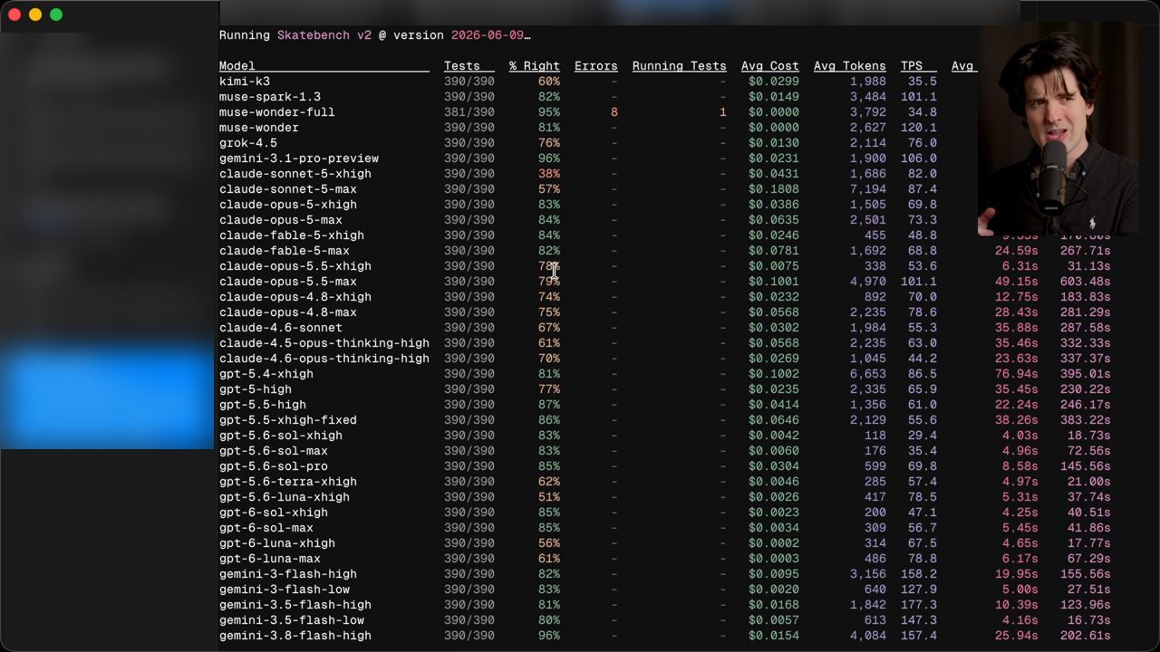This screenshot has height=652, width=1160.
Task: Select the 'gpt-5.6-sol-pro' model name
Action: tap(274, 466)
